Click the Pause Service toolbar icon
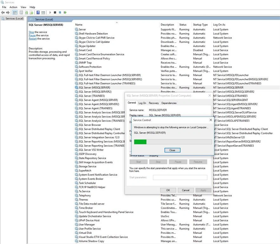This screenshot has height=244, width=280. click(60, 12)
